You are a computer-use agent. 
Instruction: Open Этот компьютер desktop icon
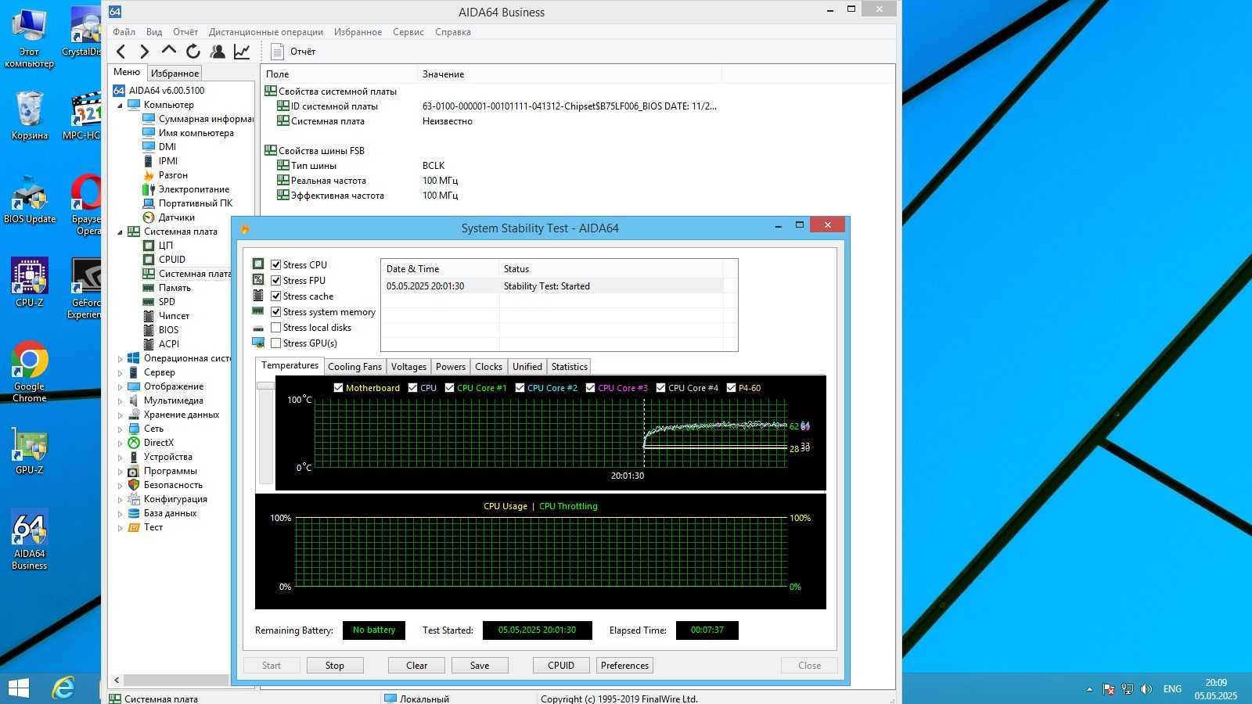[x=30, y=37]
